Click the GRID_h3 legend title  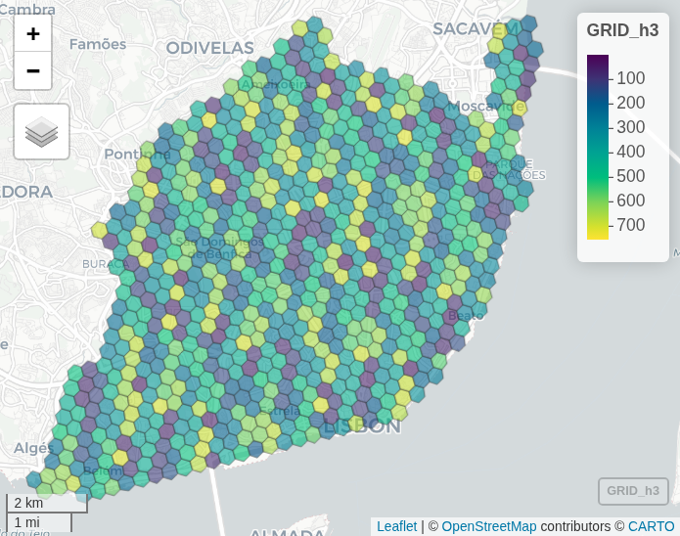(622, 30)
